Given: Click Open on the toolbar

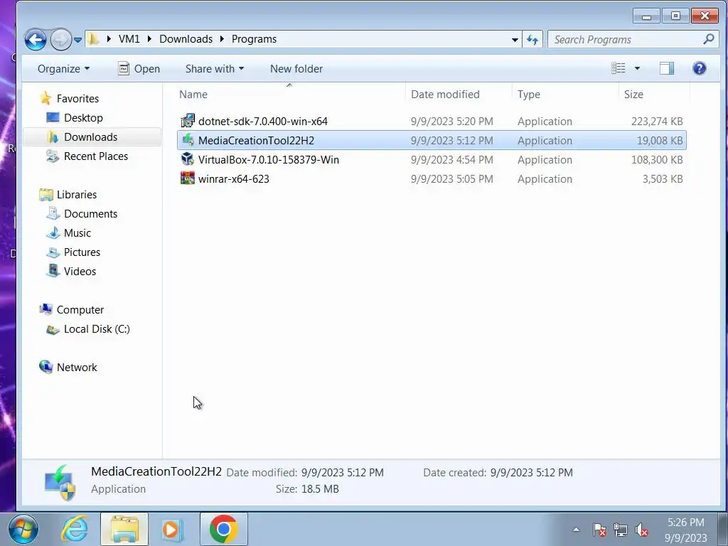Looking at the screenshot, I should coord(139,69).
